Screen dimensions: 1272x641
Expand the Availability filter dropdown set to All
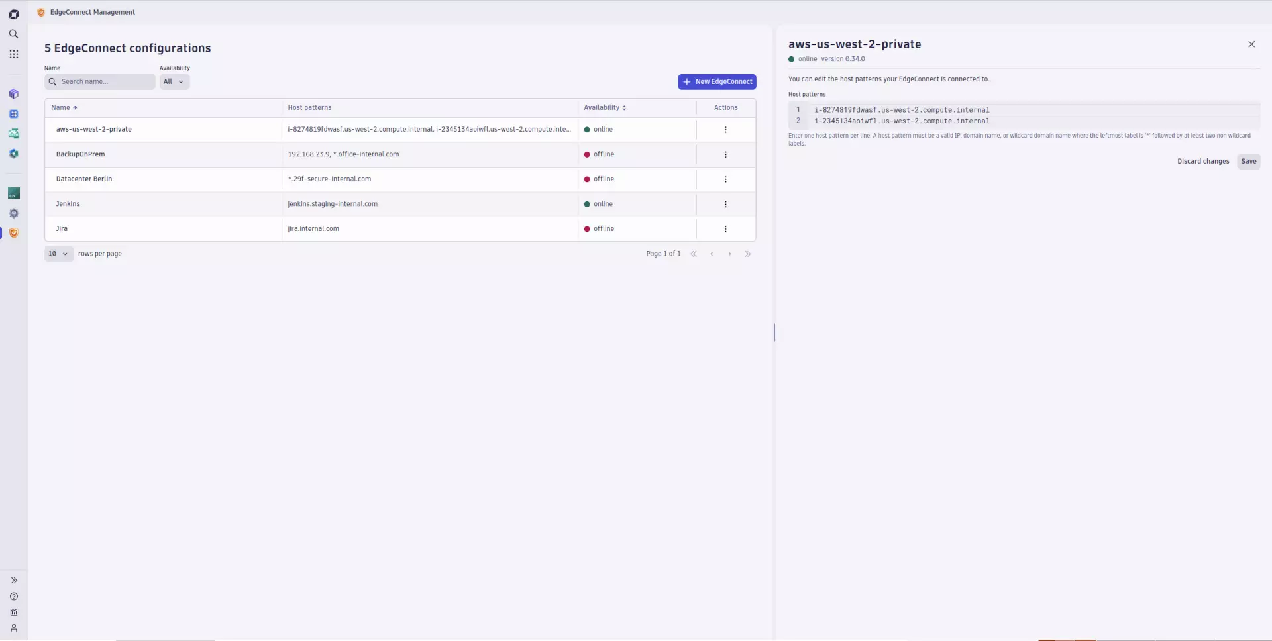(174, 81)
